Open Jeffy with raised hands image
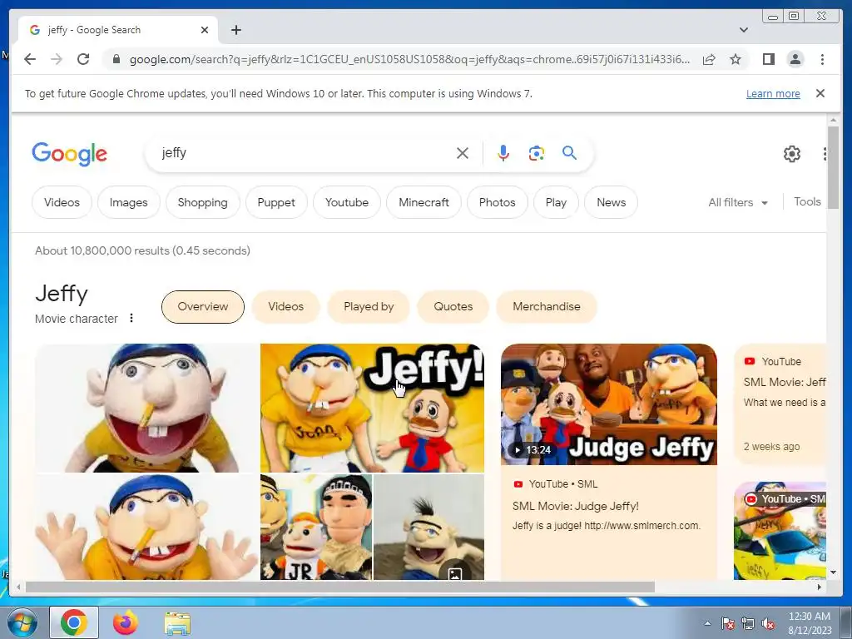This screenshot has height=639, width=852. pyautogui.click(x=146, y=527)
